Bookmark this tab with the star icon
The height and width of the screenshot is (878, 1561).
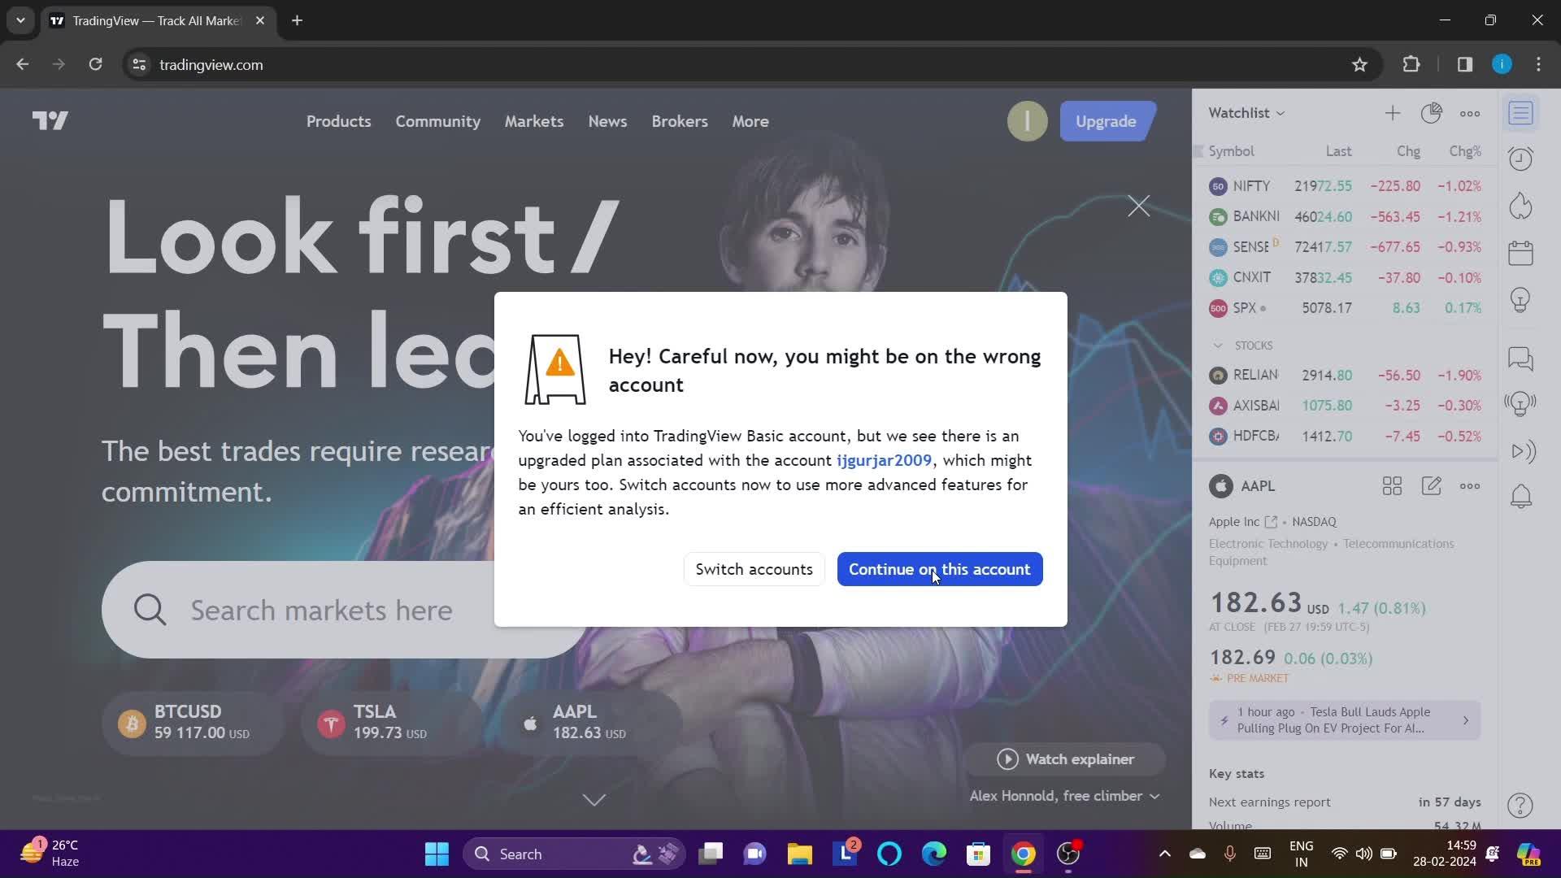coord(1359,64)
